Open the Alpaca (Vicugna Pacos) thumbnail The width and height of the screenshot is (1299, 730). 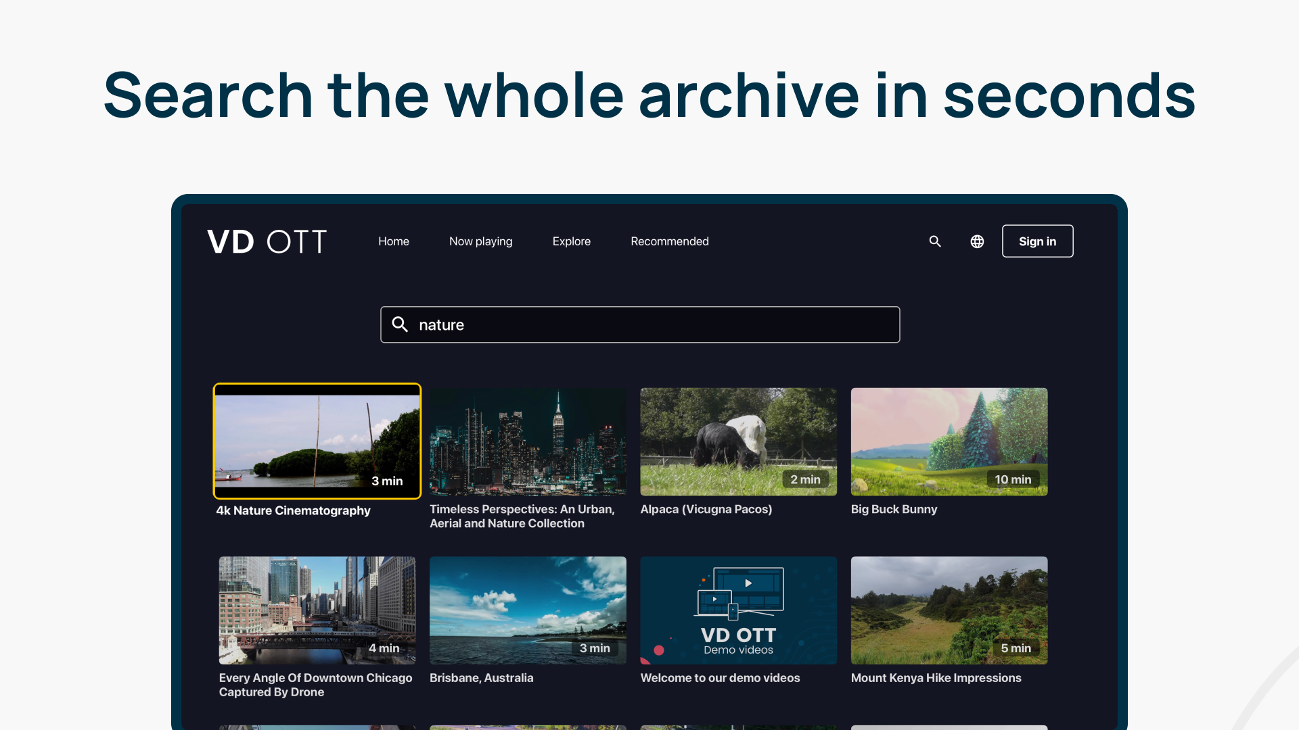(x=739, y=441)
